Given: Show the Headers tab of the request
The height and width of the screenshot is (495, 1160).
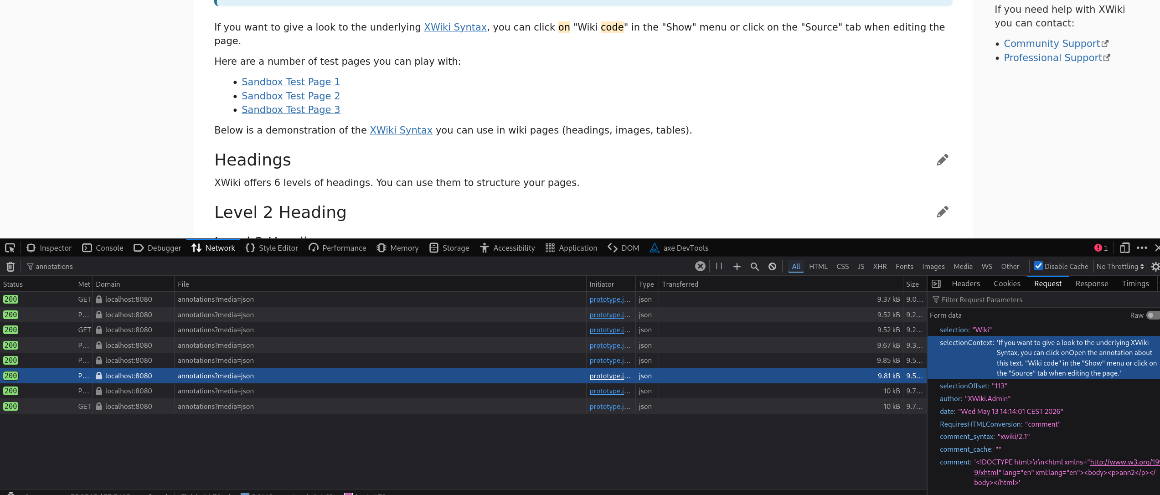Looking at the screenshot, I should click(x=966, y=284).
